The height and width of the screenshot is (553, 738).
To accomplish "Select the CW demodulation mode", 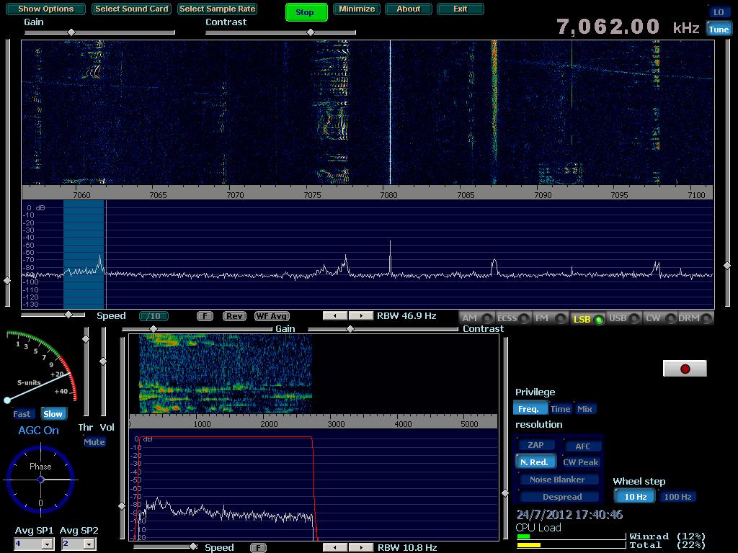I will click(659, 318).
